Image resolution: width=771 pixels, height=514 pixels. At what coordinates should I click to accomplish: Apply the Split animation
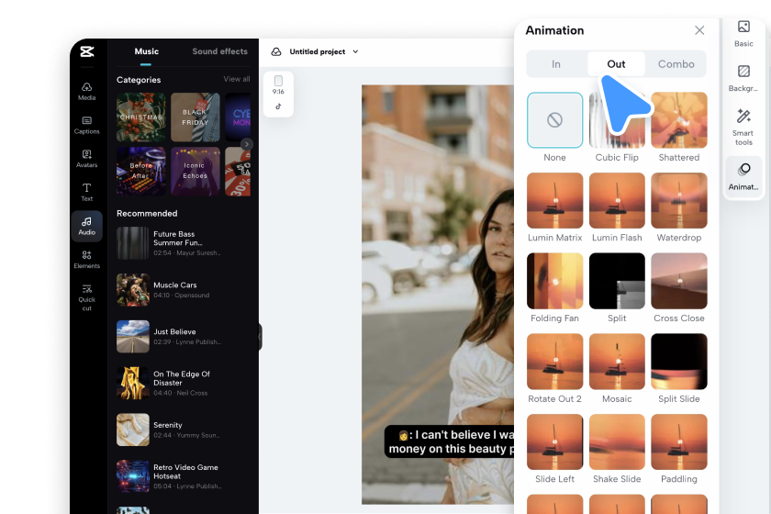tap(617, 281)
